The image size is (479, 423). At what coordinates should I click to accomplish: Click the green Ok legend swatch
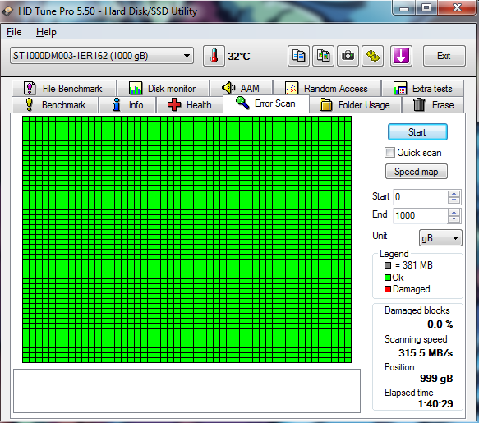pyautogui.click(x=388, y=278)
